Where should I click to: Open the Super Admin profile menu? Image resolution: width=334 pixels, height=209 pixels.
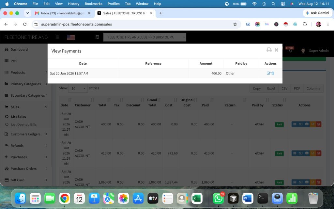tap(315, 51)
